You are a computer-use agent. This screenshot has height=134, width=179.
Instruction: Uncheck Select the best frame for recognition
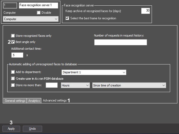(67, 18)
